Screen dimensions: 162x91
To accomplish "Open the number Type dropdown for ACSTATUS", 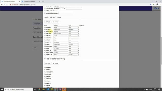I will point(74,55).
